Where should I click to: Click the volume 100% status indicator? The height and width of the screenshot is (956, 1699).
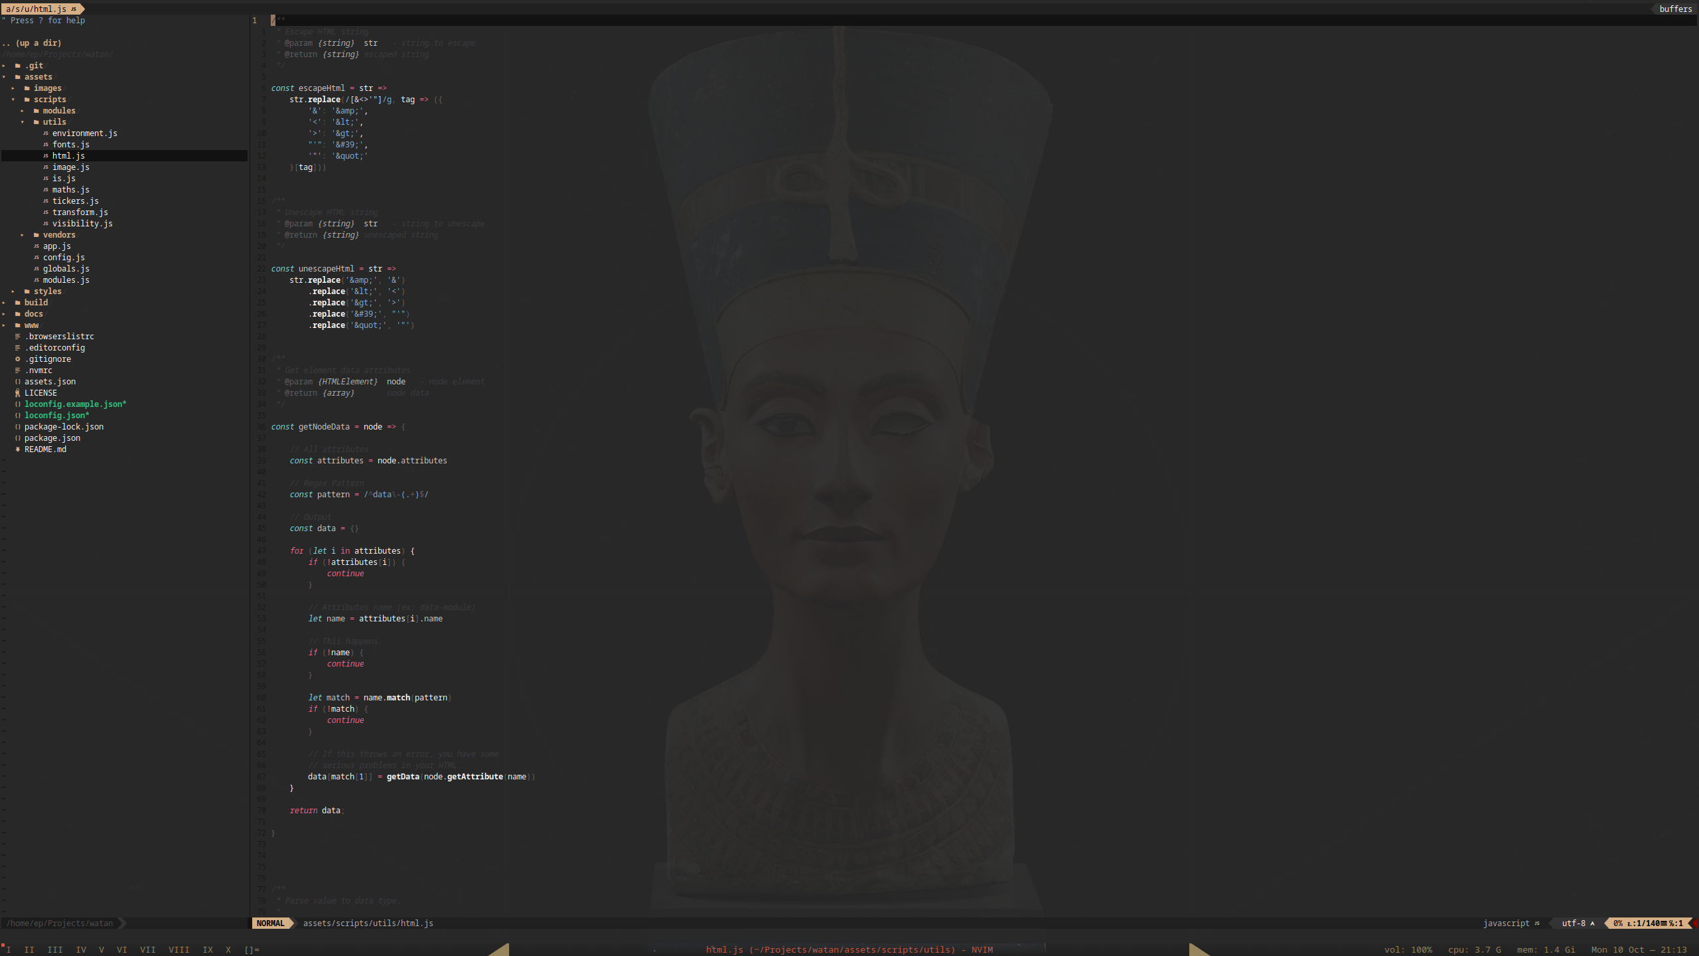pos(1408,950)
